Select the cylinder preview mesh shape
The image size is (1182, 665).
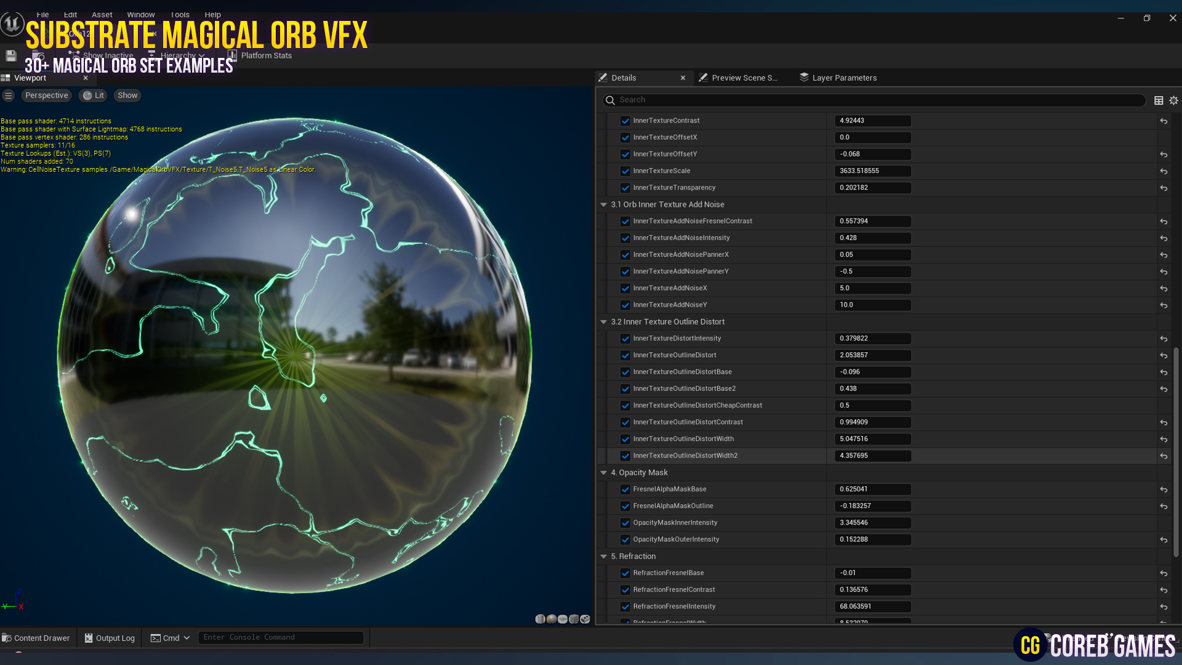pyautogui.click(x=540, y=619)
